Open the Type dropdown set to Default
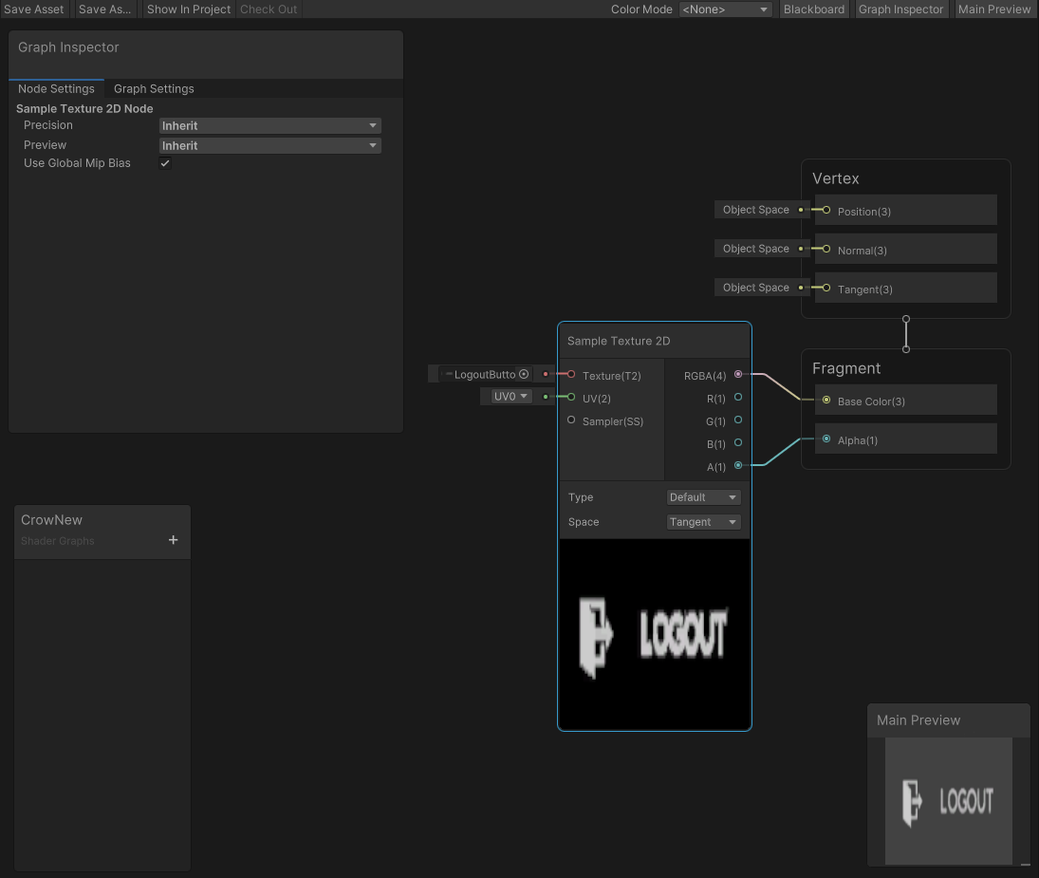The height and width of the screenshot is (878, 1039). coord(703,496)
